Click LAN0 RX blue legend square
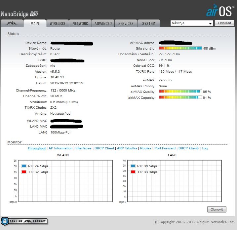Image resolution: width=237 pixels, height=230 pixels. tap(133, 166)
